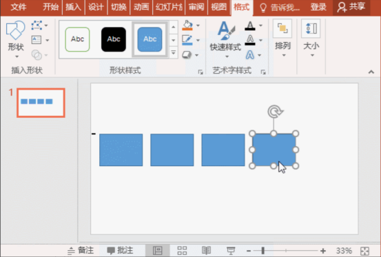381x257 pixels.
Task: Click the text fill A icon
Action: (250, 25)
